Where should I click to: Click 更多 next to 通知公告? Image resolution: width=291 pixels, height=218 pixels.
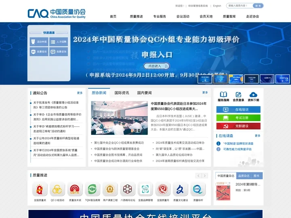point(80,93)
